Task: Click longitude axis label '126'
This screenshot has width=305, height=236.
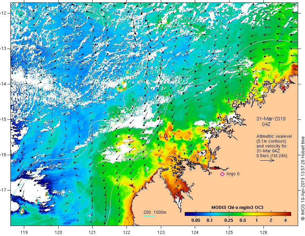Action: [x=263, y=232]
